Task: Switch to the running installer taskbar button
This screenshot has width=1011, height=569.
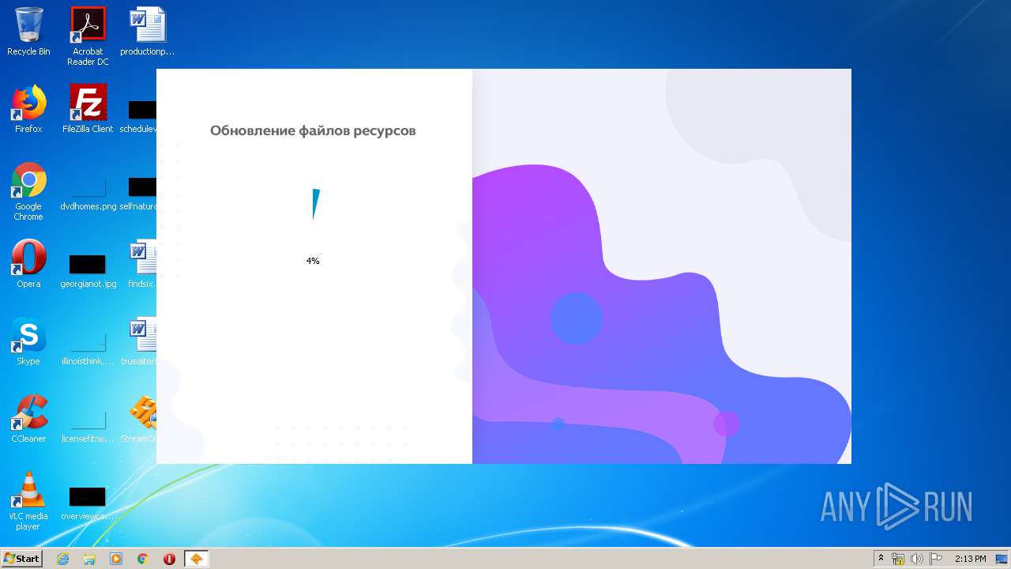Action: [197, 559]
